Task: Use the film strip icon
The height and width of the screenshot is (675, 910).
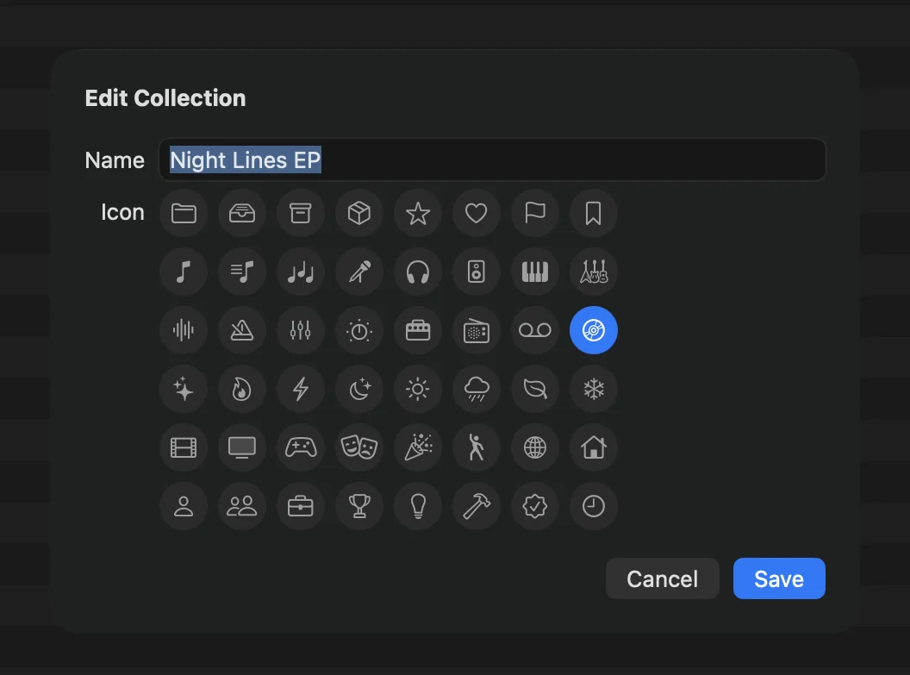Action: [184, 447]
